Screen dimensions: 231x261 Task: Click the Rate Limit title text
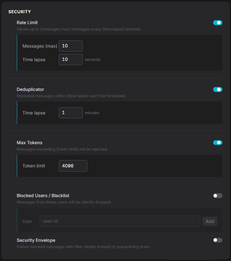[x=27, y=22]
